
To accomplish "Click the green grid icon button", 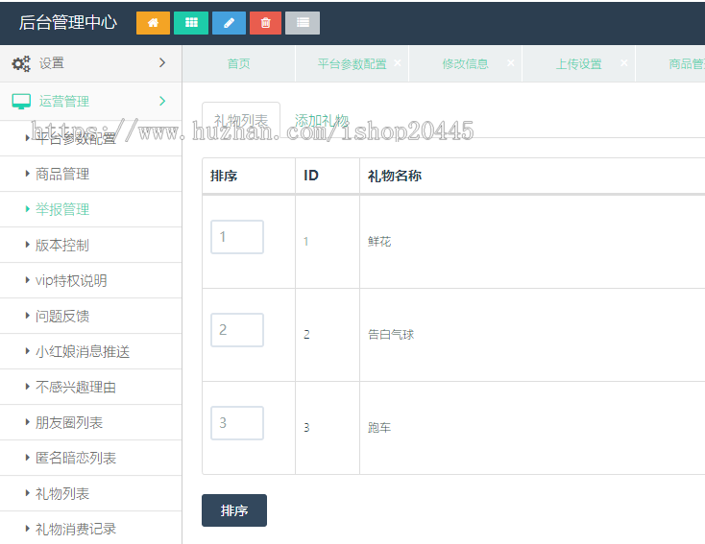I will pyautogui.click(x=190, y=23).
